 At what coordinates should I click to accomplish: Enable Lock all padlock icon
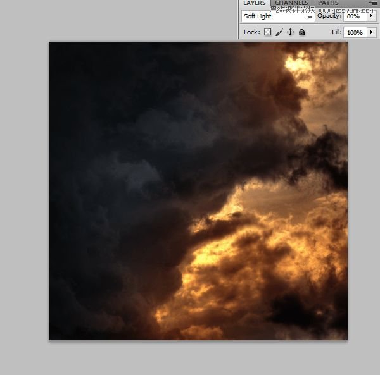point(301,32)
